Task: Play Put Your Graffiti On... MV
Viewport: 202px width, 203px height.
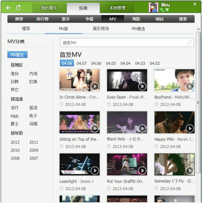Action: (142, 171)
